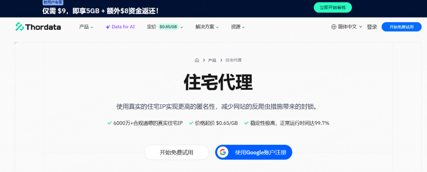
Task: Open the 资源 dropdown menu
Action: 238,27
